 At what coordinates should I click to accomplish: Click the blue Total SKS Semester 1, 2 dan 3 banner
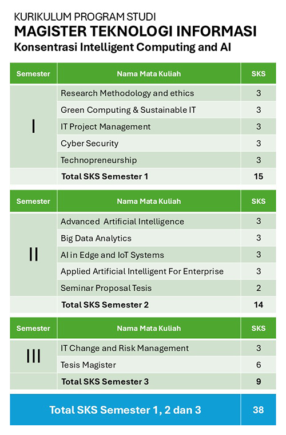pos(143,410)
